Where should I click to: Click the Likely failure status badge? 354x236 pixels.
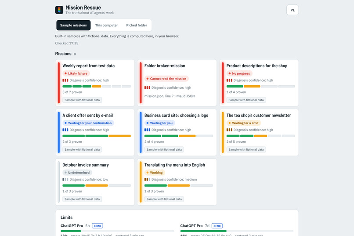pyautogui.click(x=76, y=73)
